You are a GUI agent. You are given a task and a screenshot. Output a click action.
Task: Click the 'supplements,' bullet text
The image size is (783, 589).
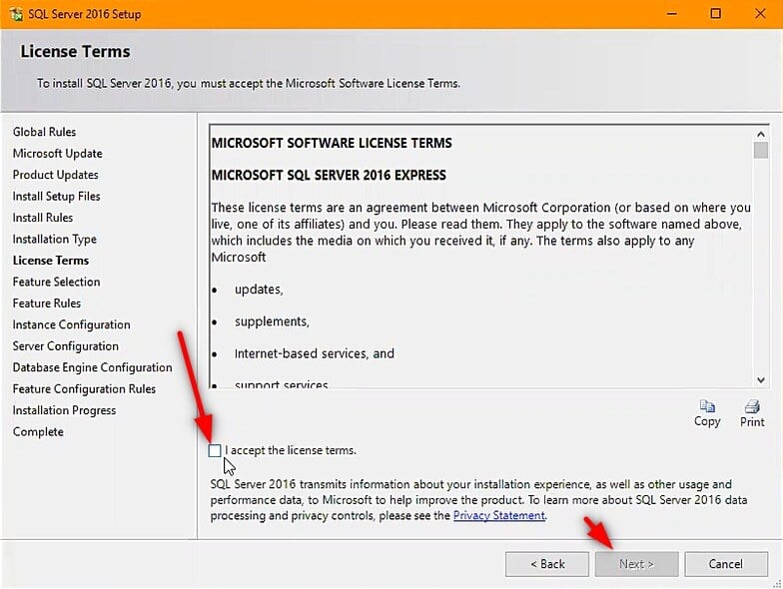[272, 321]
